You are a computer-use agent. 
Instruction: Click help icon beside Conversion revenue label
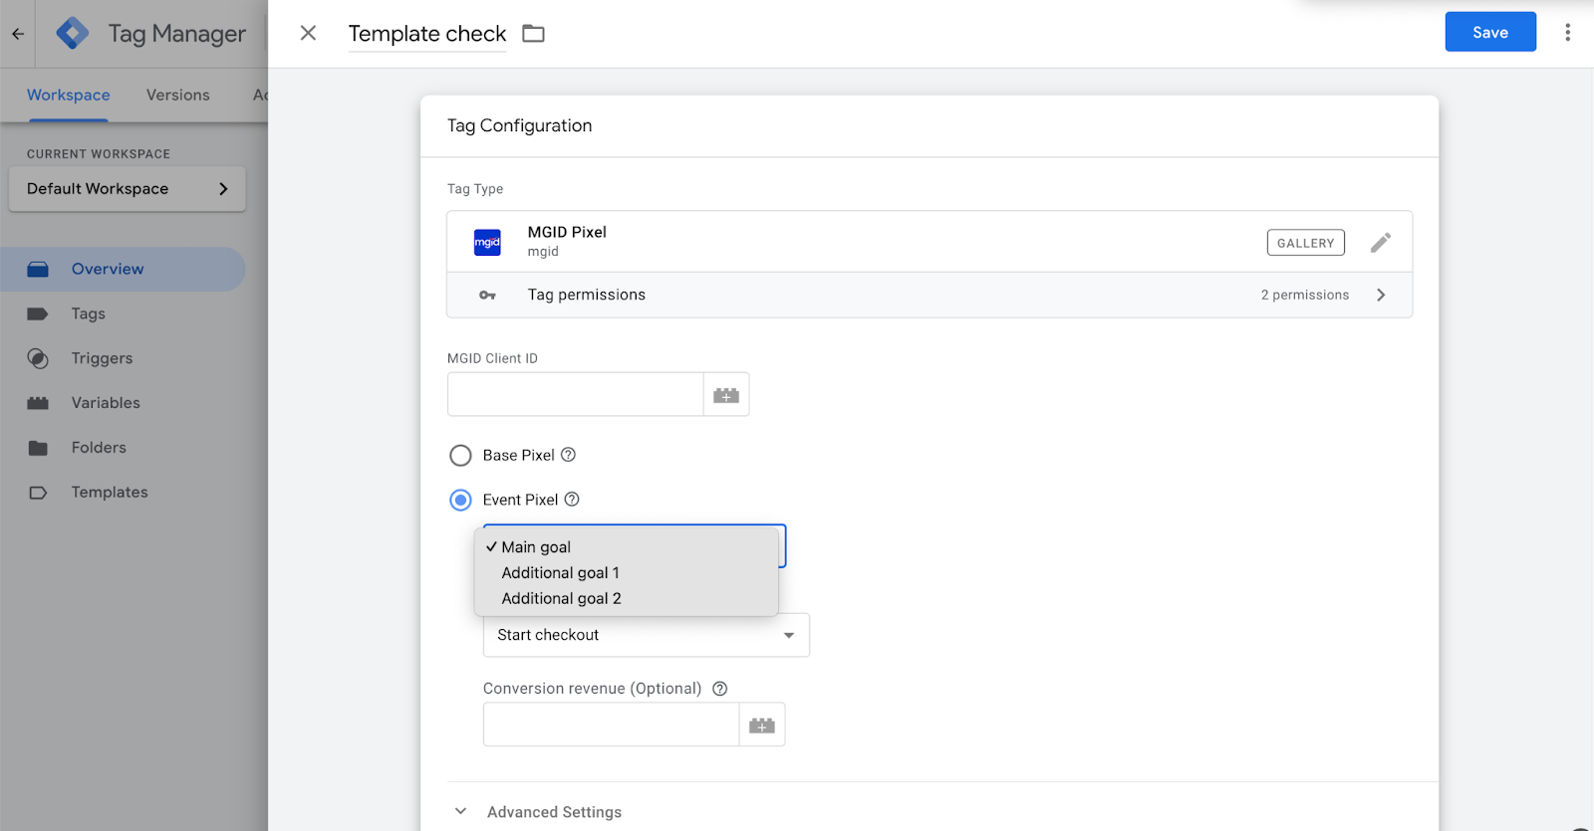tap(719, 689)
